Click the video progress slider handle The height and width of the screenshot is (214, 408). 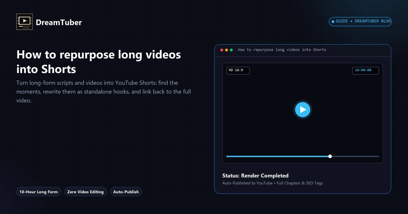pos(330,156)
